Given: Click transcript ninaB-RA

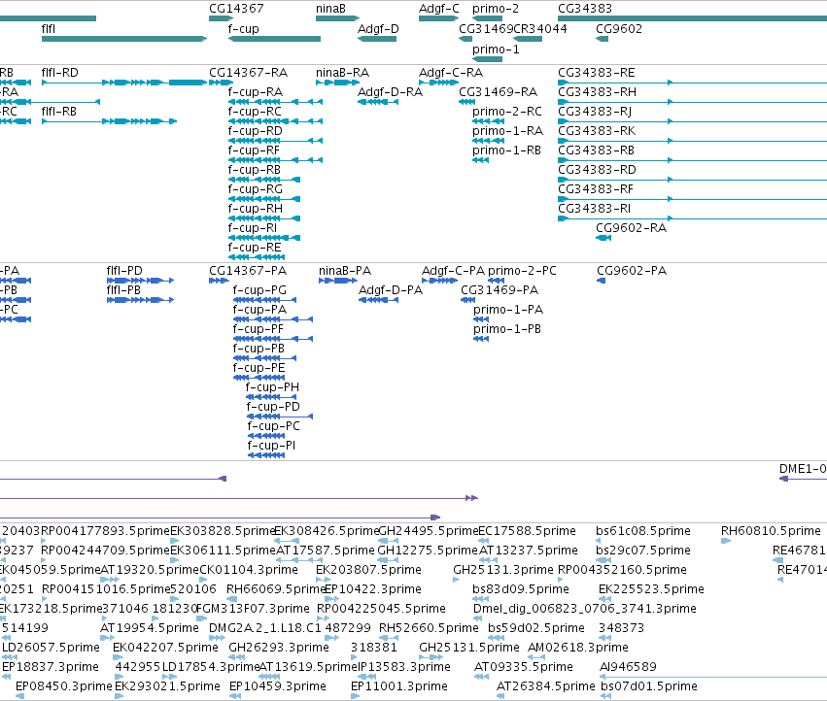Looking at the screenshot, I should (x=337, y=83).
